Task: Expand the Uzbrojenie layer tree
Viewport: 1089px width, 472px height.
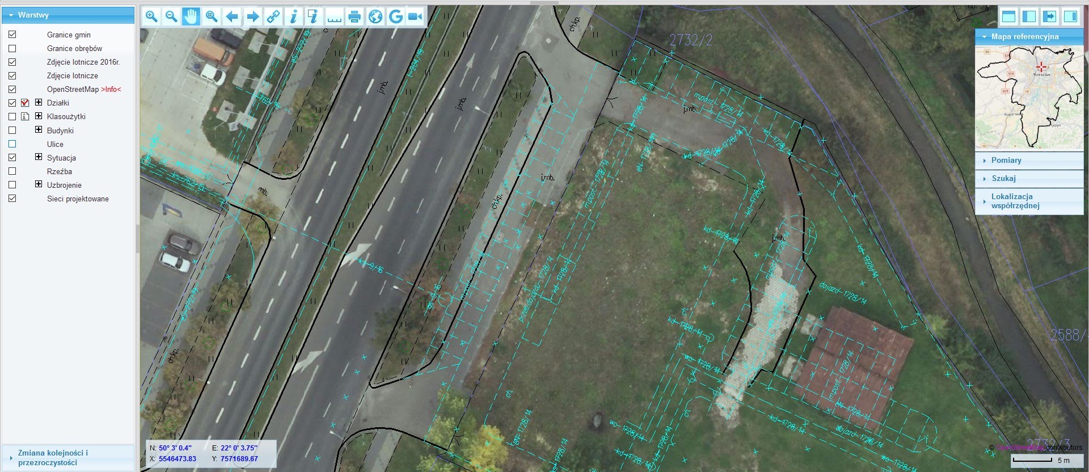Action: (39, 184)
